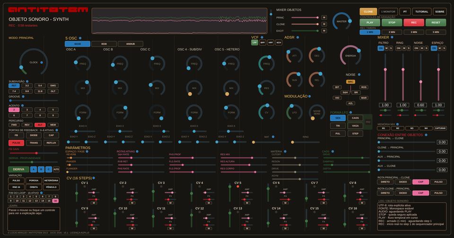The width and height of the screenshot is (454, 238).
Task: Select the 8038 oscillator tab
Action: (x=104, y=44)
